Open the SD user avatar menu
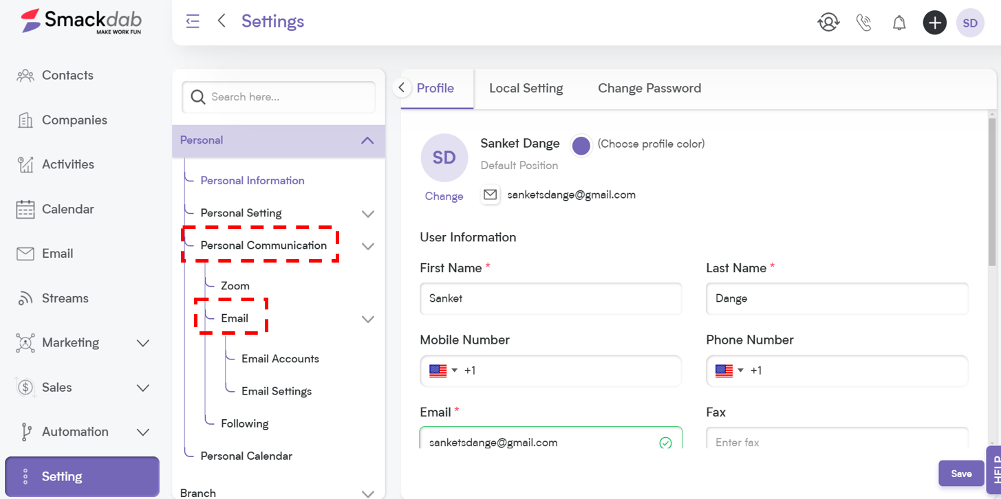Image resolution: width=1001 pixels, height=499 pixels. coord(970,23)
